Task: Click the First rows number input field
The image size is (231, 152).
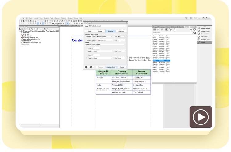Action: (96, 48)
